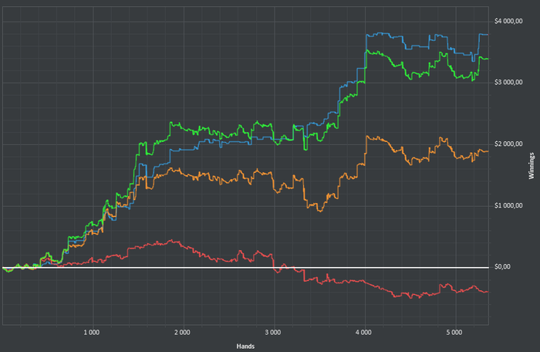The image size is (540, 352).
Task: Select the $3 000,00 axis label
Action: tap(508, 83)
